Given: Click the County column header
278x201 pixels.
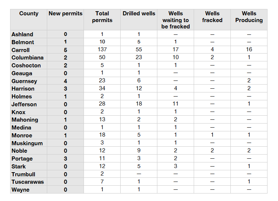Looking at the screenshot, I should (29, 14).
